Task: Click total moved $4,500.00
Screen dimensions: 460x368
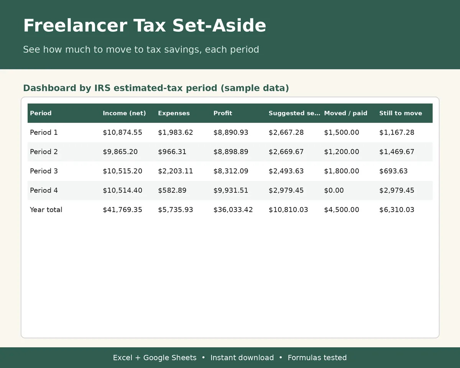Action: click(342, 210)
